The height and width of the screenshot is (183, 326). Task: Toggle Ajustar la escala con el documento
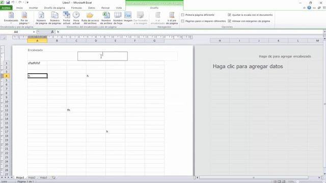coord(229,15)
